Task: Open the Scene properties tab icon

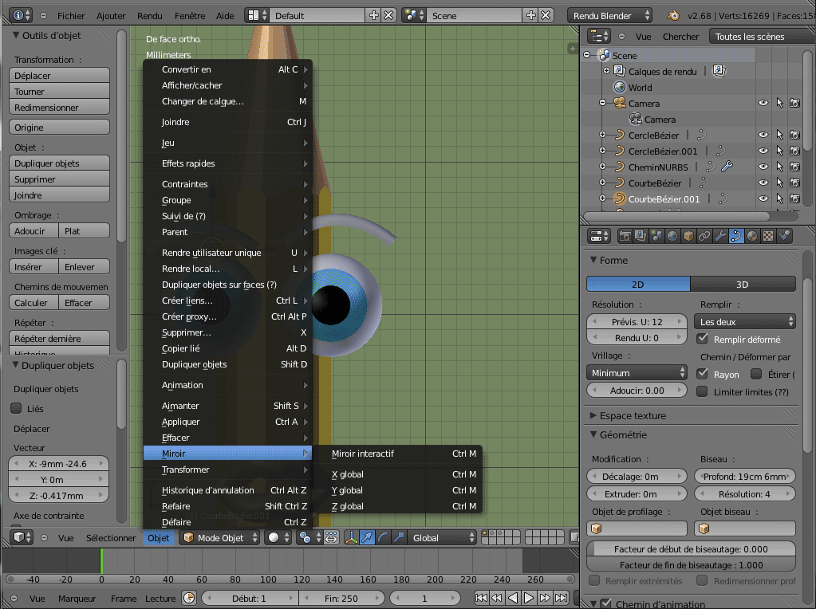Action: tap(656, 236)
